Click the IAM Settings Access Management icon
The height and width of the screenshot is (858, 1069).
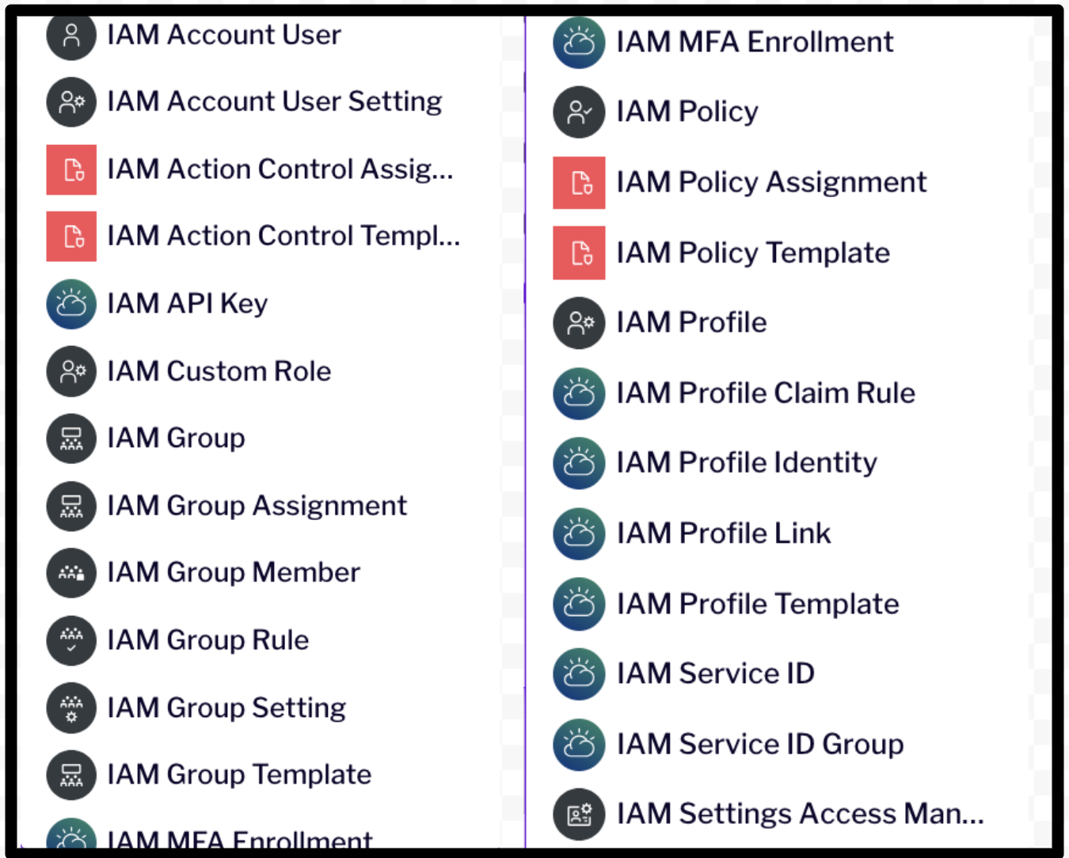[x=579, y=814]
